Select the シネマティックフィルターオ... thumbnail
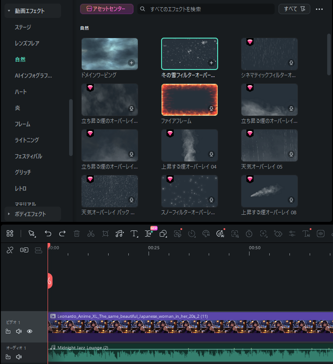Viewport: 333px width, 364px height. coord(269,54)
